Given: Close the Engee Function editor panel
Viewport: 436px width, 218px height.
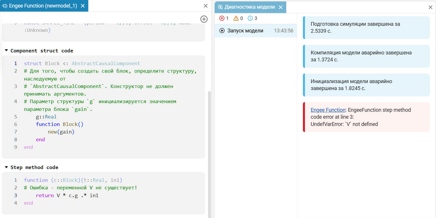Looking at the screenshot, I should click(206, 6).
